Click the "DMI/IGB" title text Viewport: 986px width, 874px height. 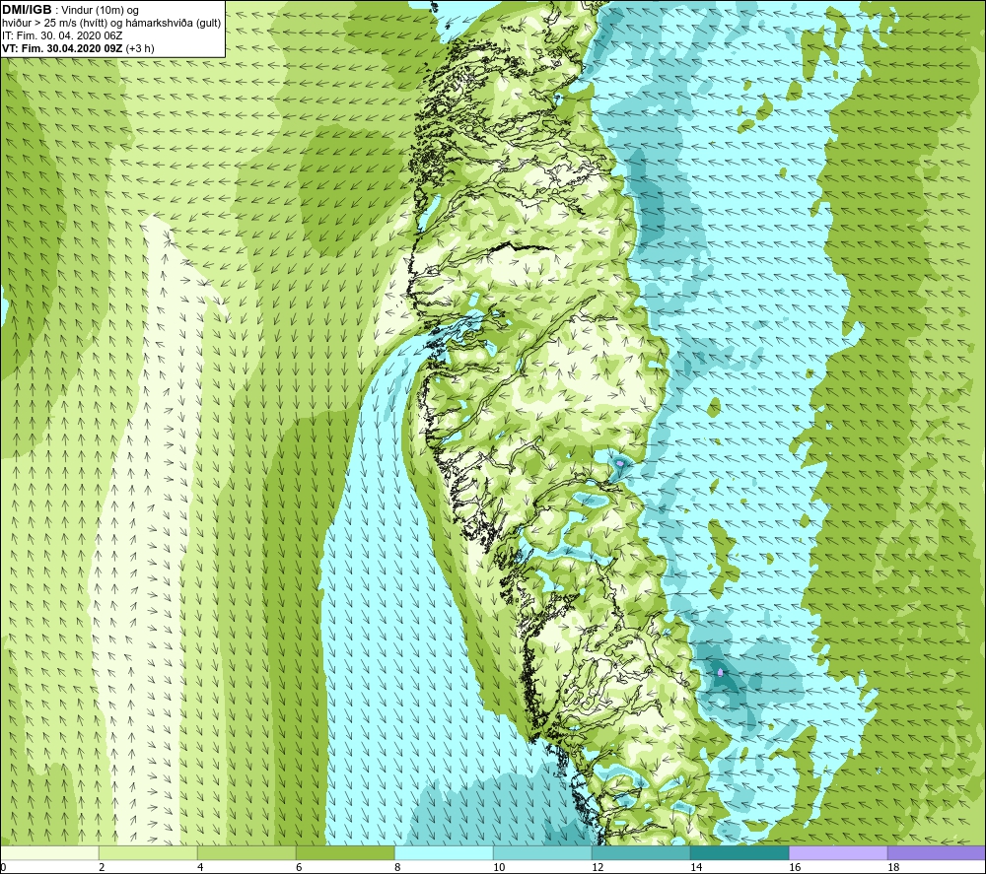click(x=27, y=10)
